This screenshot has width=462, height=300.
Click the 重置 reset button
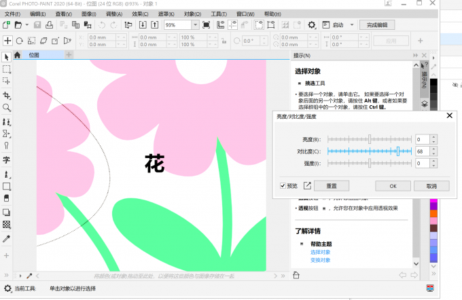click(x=332, y=186)
